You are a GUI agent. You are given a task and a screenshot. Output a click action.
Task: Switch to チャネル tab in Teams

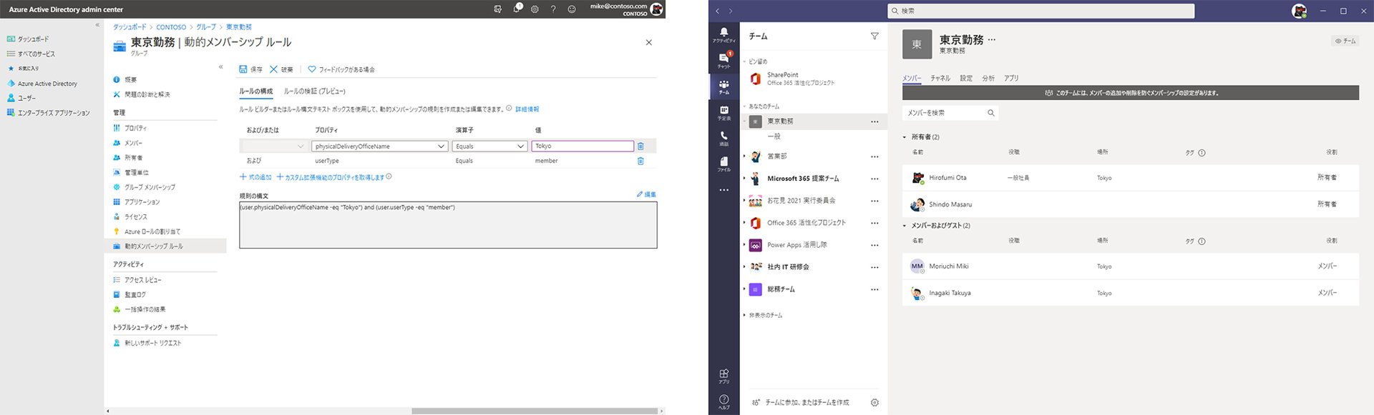coord(940,78)
